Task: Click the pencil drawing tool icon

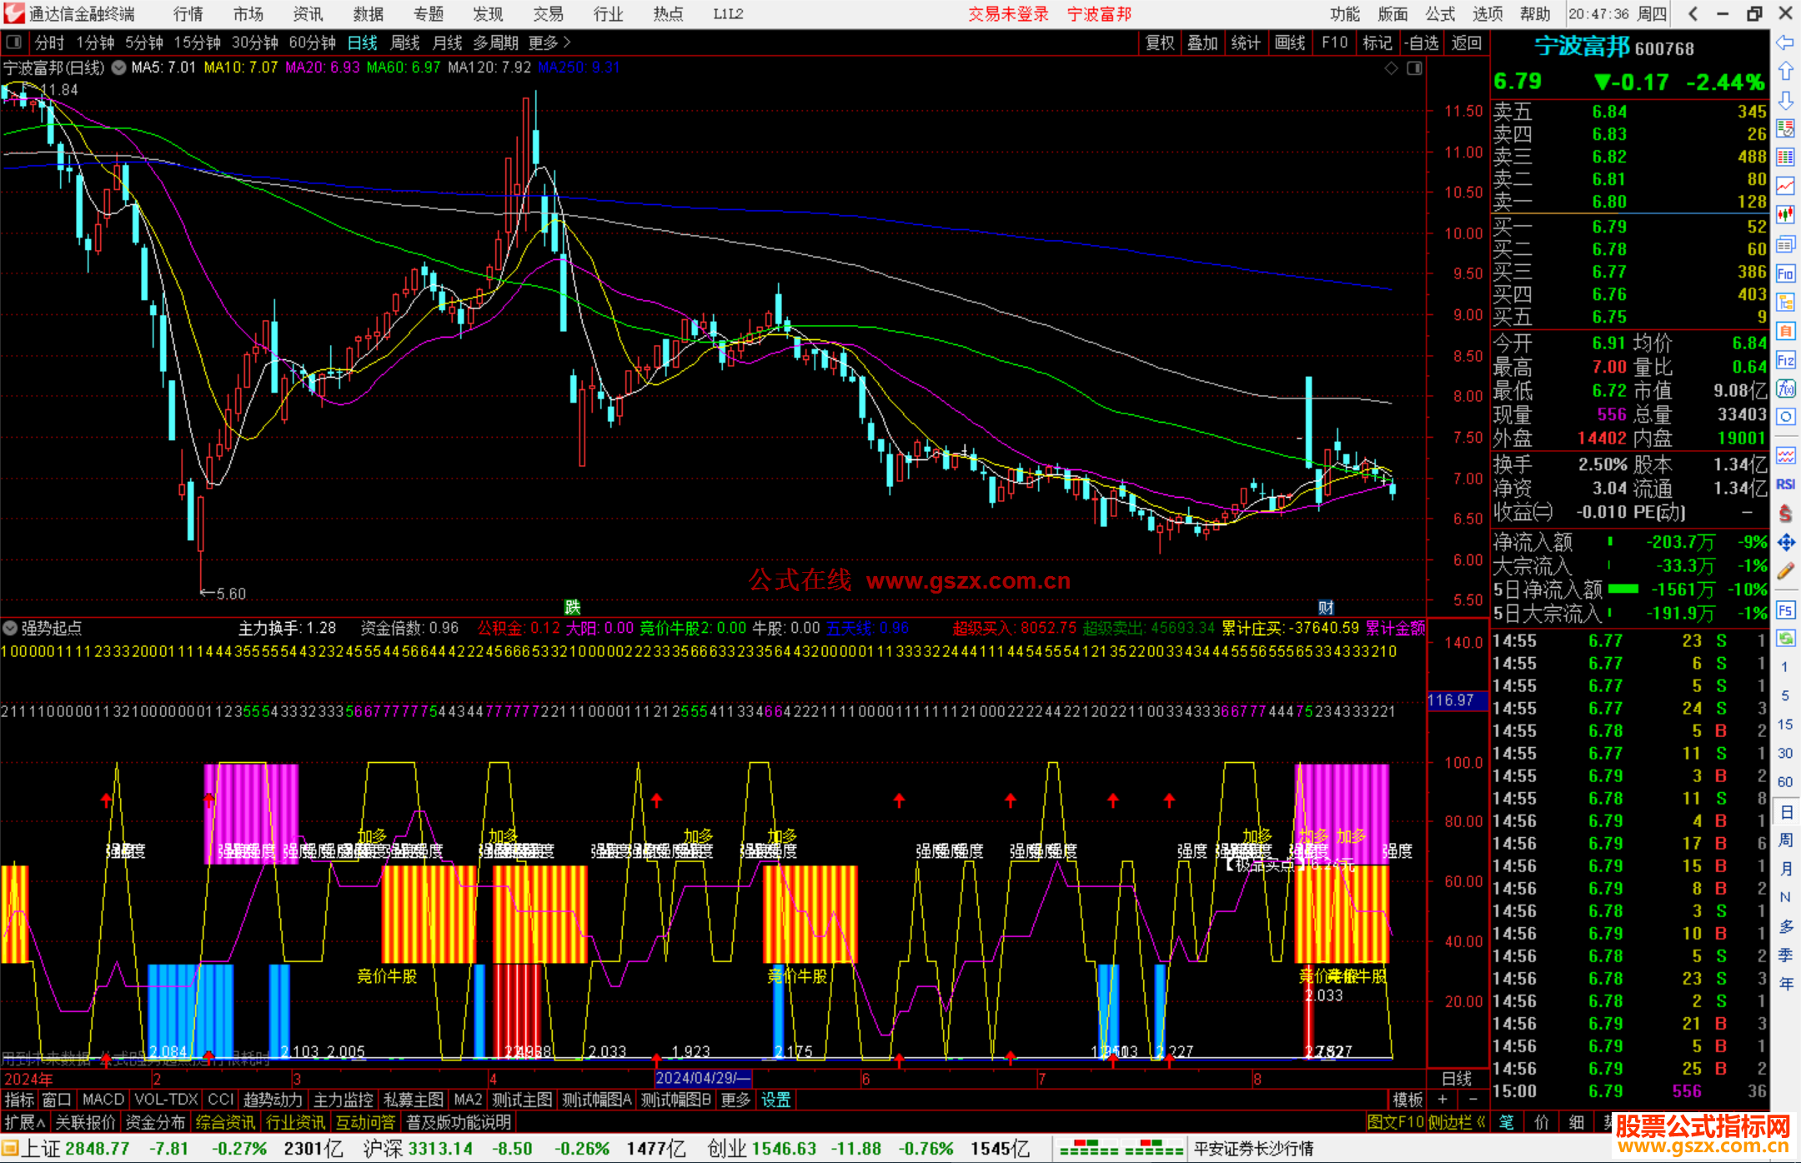Action: (x=1785, y=572)
